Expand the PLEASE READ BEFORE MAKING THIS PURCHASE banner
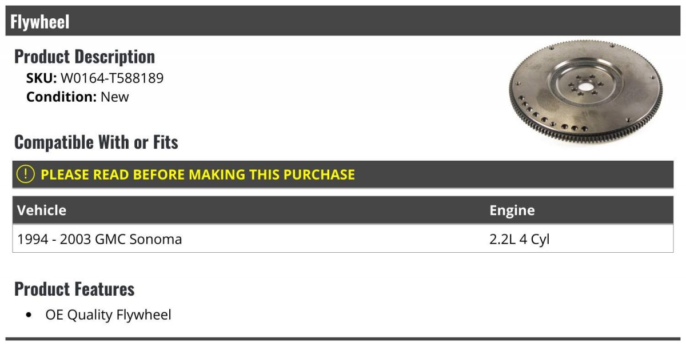This screenshot has height=346, width=686. pos(343,174)
